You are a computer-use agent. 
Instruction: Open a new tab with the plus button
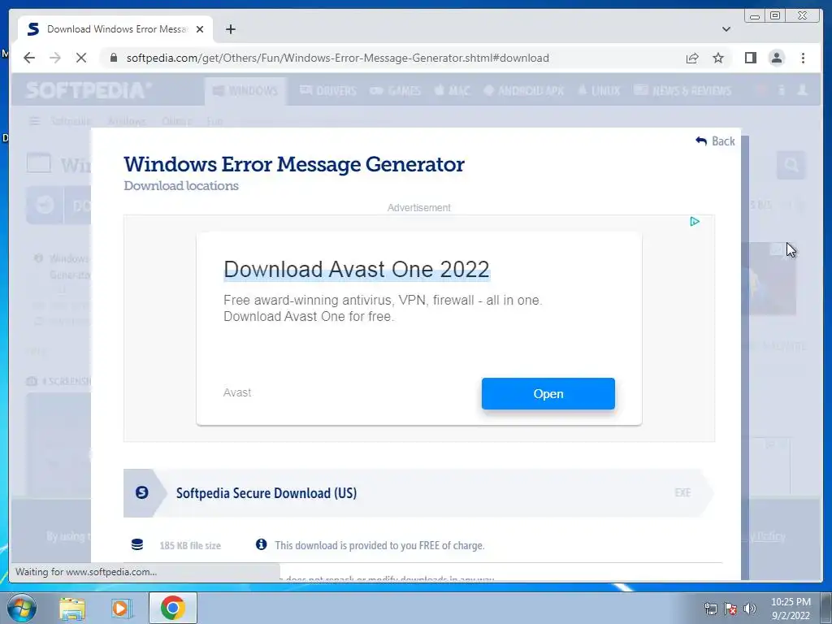click(x=230, y=29)
